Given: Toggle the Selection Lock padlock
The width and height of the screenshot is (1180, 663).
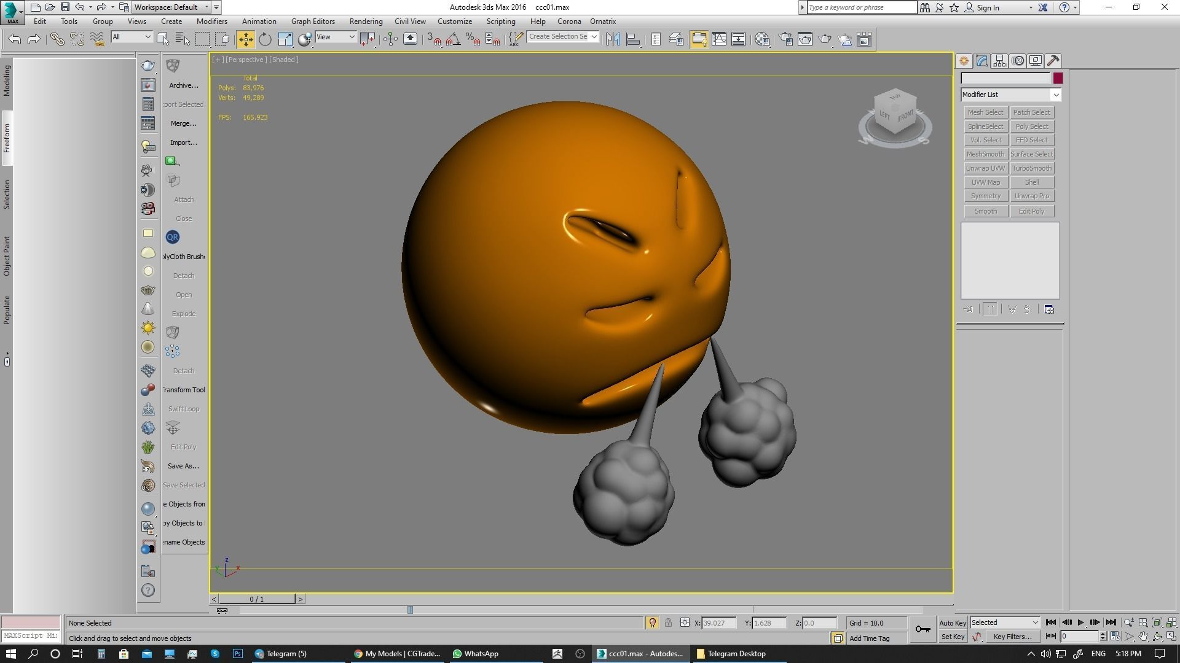Looking at the screenshot, I should click(x=668, y=622).
